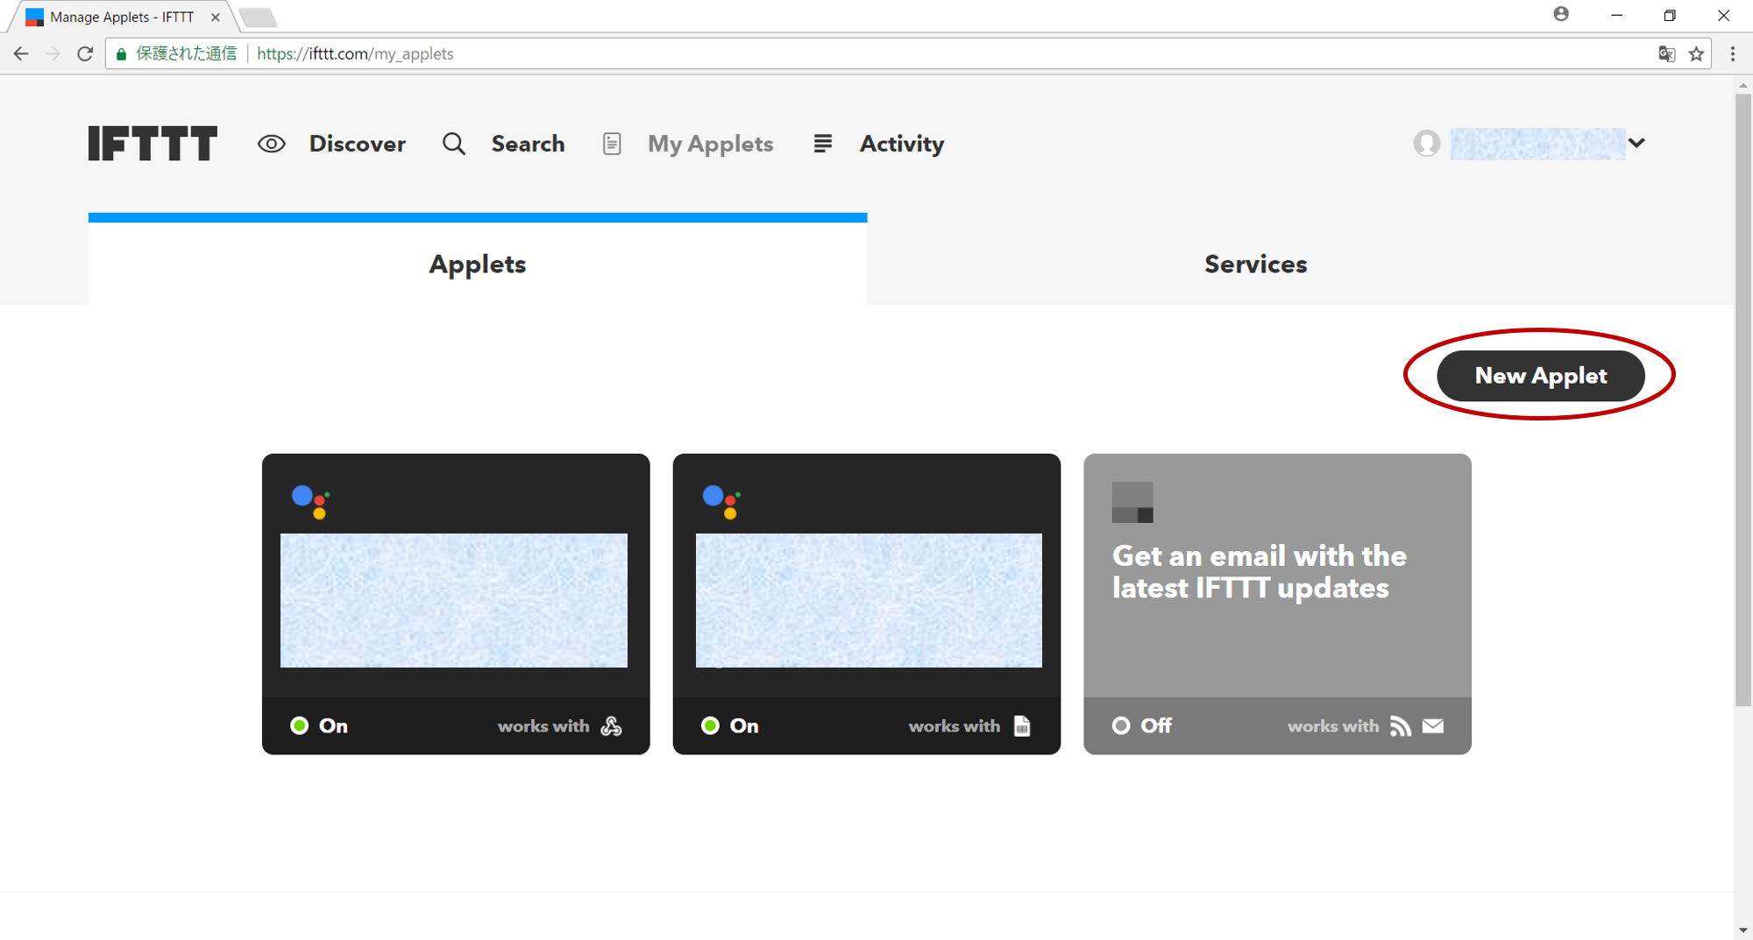Click the user profile avatar icon
The image size is (1753, 940).
coord(1426,143)
